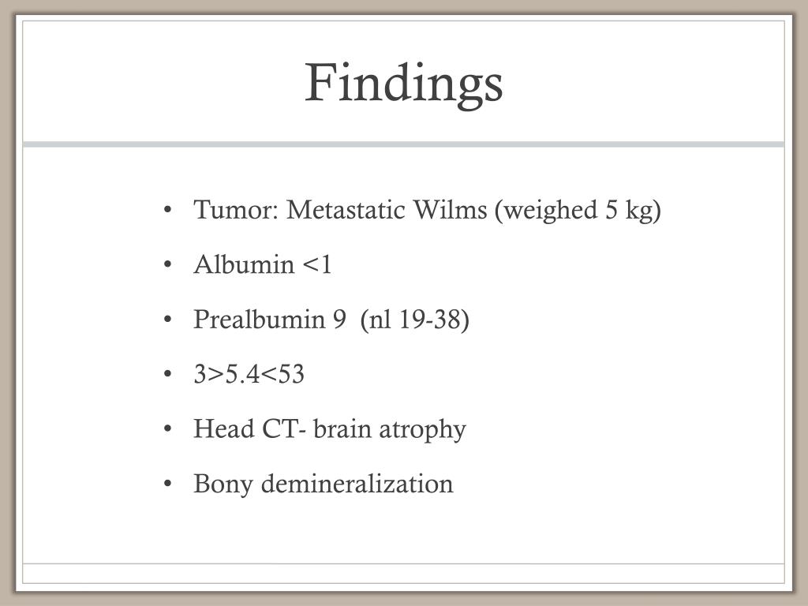
Task: Select the Prealbumin 9 bullet text
Action: click(331, 320)
